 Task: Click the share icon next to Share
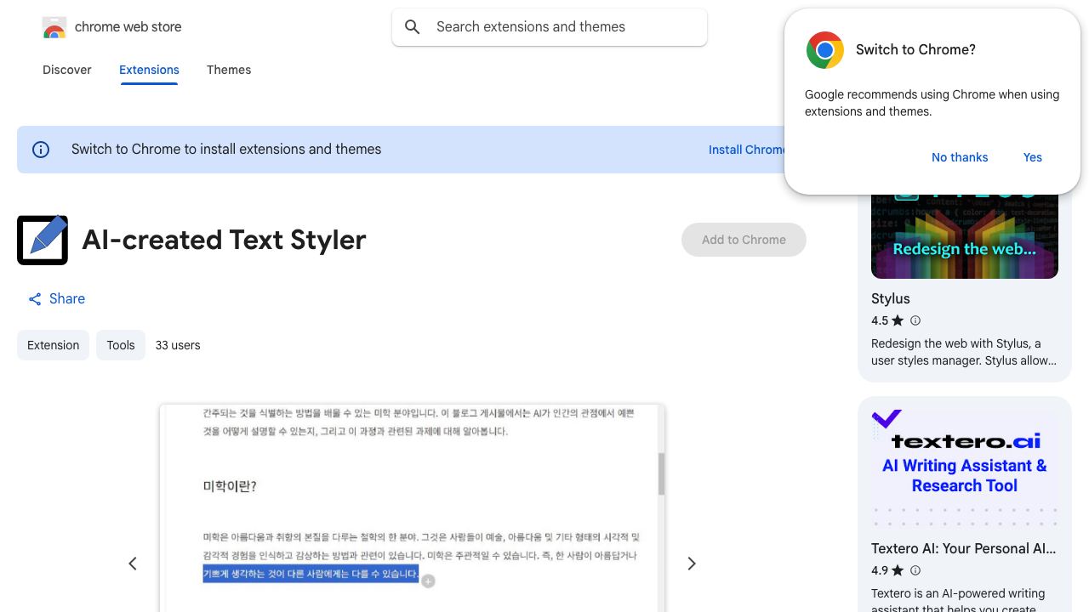pyautogui.click(x=35, y=299)
